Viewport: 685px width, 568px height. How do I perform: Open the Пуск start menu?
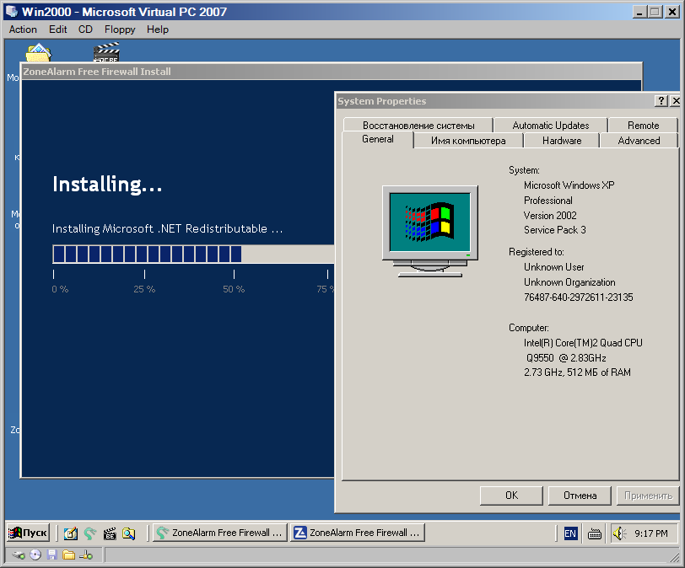click(28, 533)
